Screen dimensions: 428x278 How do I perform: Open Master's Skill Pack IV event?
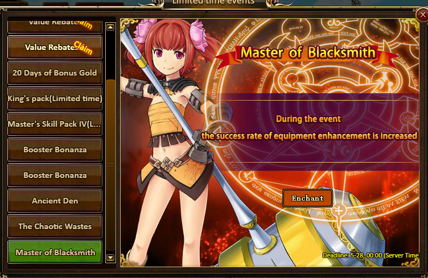55,124
